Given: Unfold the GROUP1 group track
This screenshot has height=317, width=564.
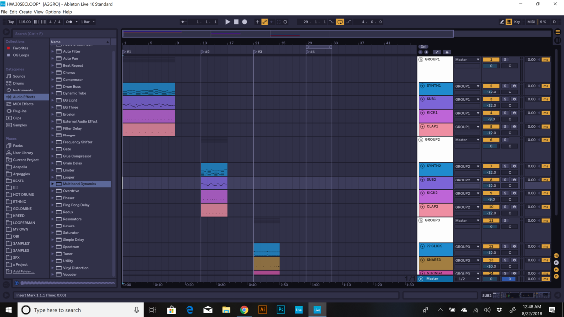Looking at the screenshot, I should 421,60.
